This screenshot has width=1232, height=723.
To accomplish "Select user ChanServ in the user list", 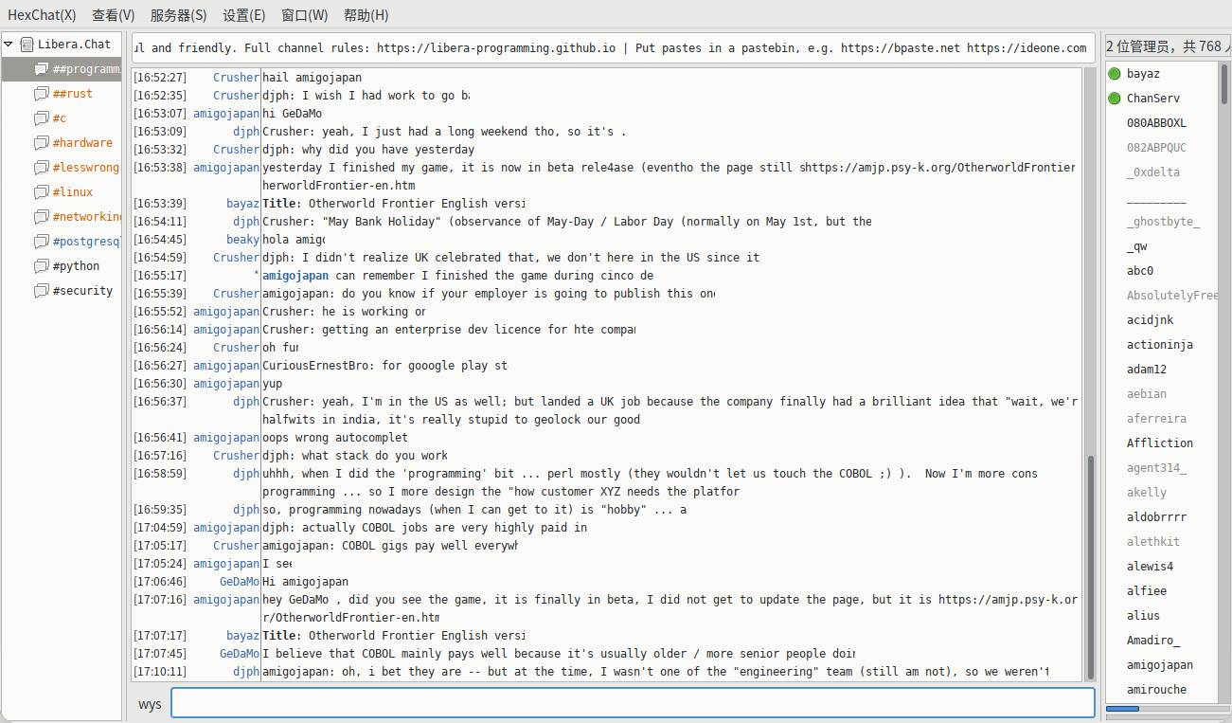I will click(1152, 99).
